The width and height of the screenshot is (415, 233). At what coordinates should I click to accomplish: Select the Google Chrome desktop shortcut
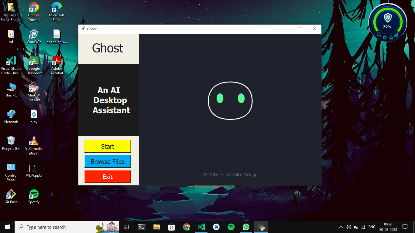34,12
